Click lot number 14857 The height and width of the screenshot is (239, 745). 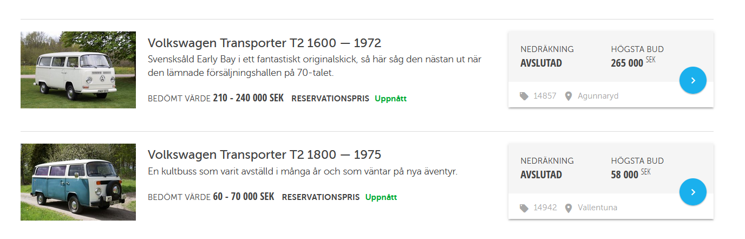(545, 96)
